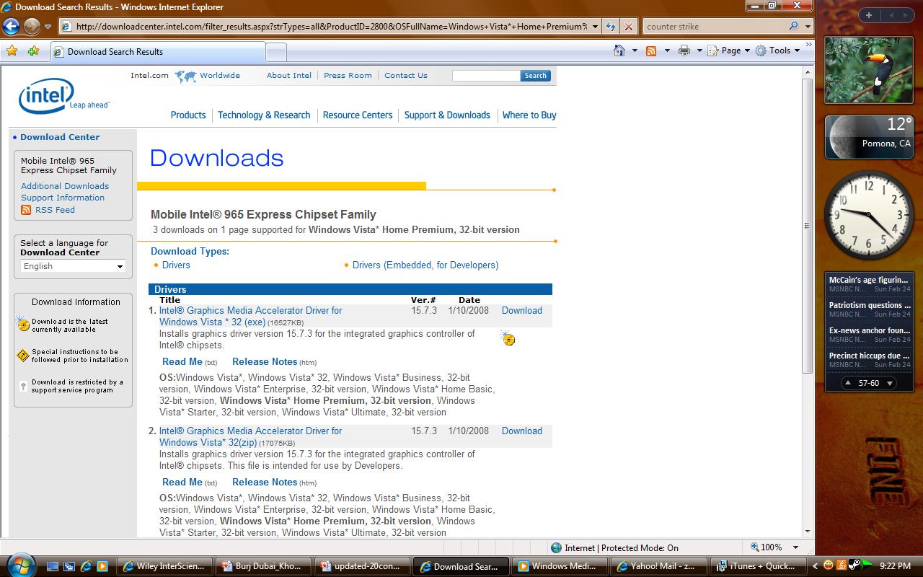Go back with the IE Back button
This screenshot has height=577, width=923.
coord(11,27)
